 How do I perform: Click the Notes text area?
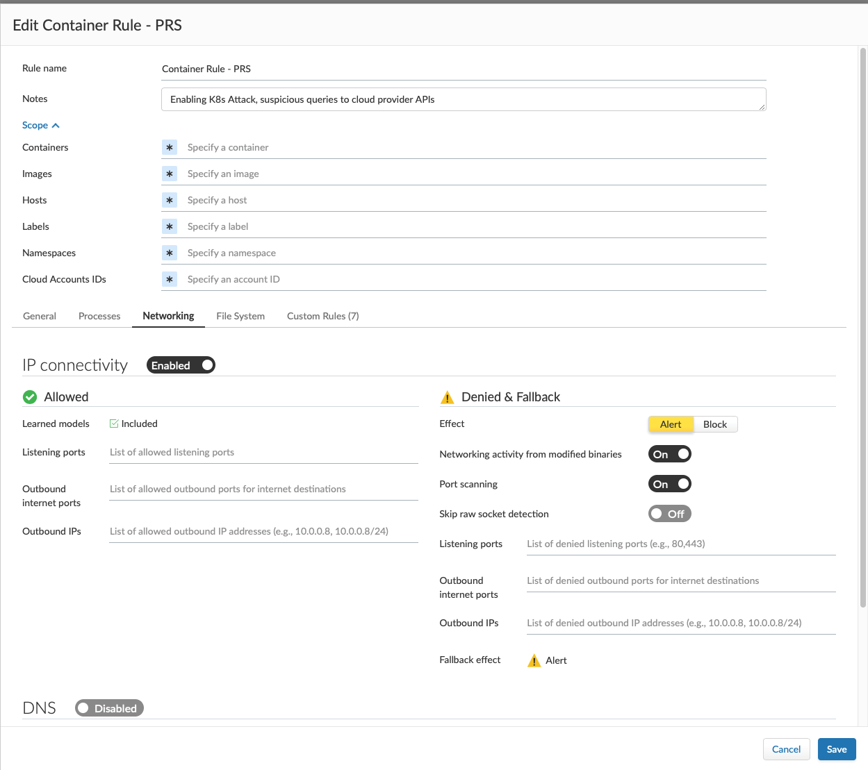pos(463,99)
